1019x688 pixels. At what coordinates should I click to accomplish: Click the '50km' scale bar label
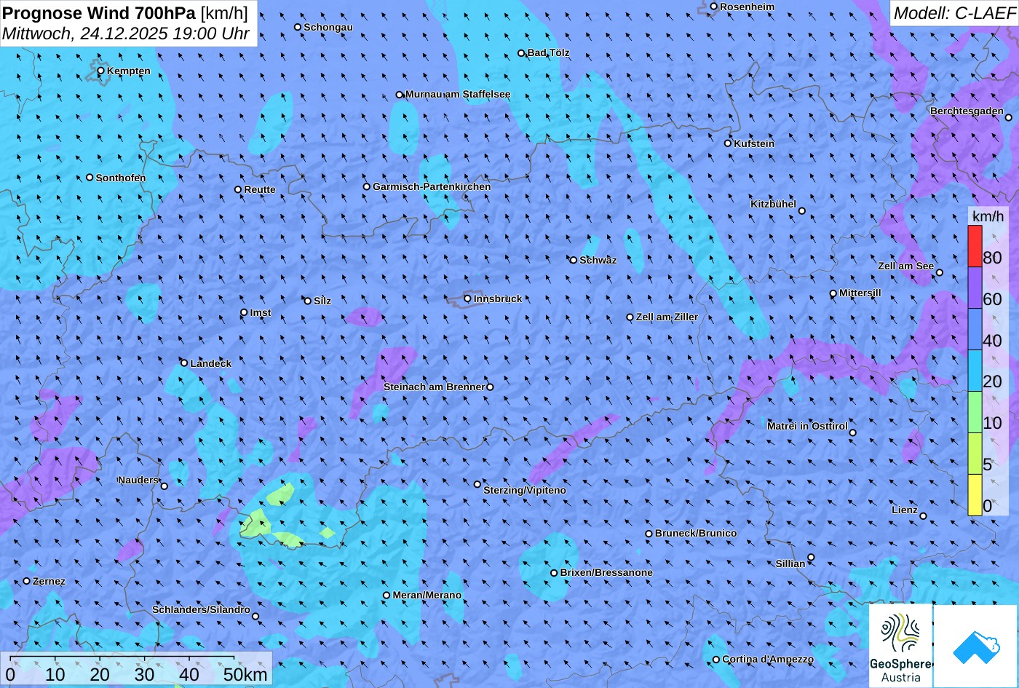coord(245,674)
